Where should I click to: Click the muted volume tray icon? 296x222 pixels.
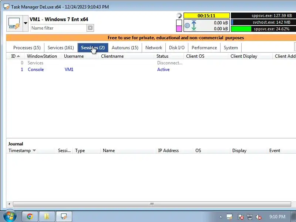(258, 217)
